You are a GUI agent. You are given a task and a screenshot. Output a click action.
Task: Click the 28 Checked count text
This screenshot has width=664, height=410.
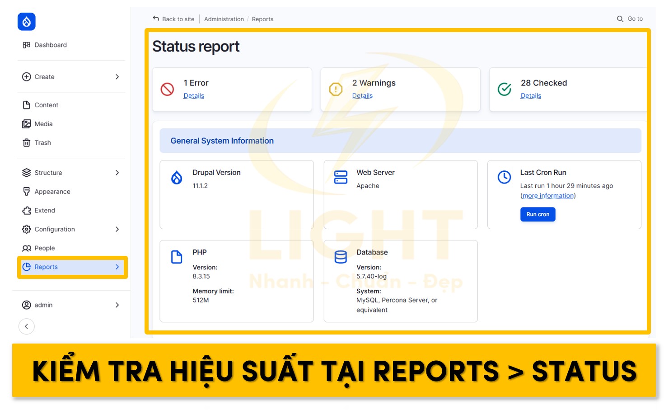coord(544,83)
